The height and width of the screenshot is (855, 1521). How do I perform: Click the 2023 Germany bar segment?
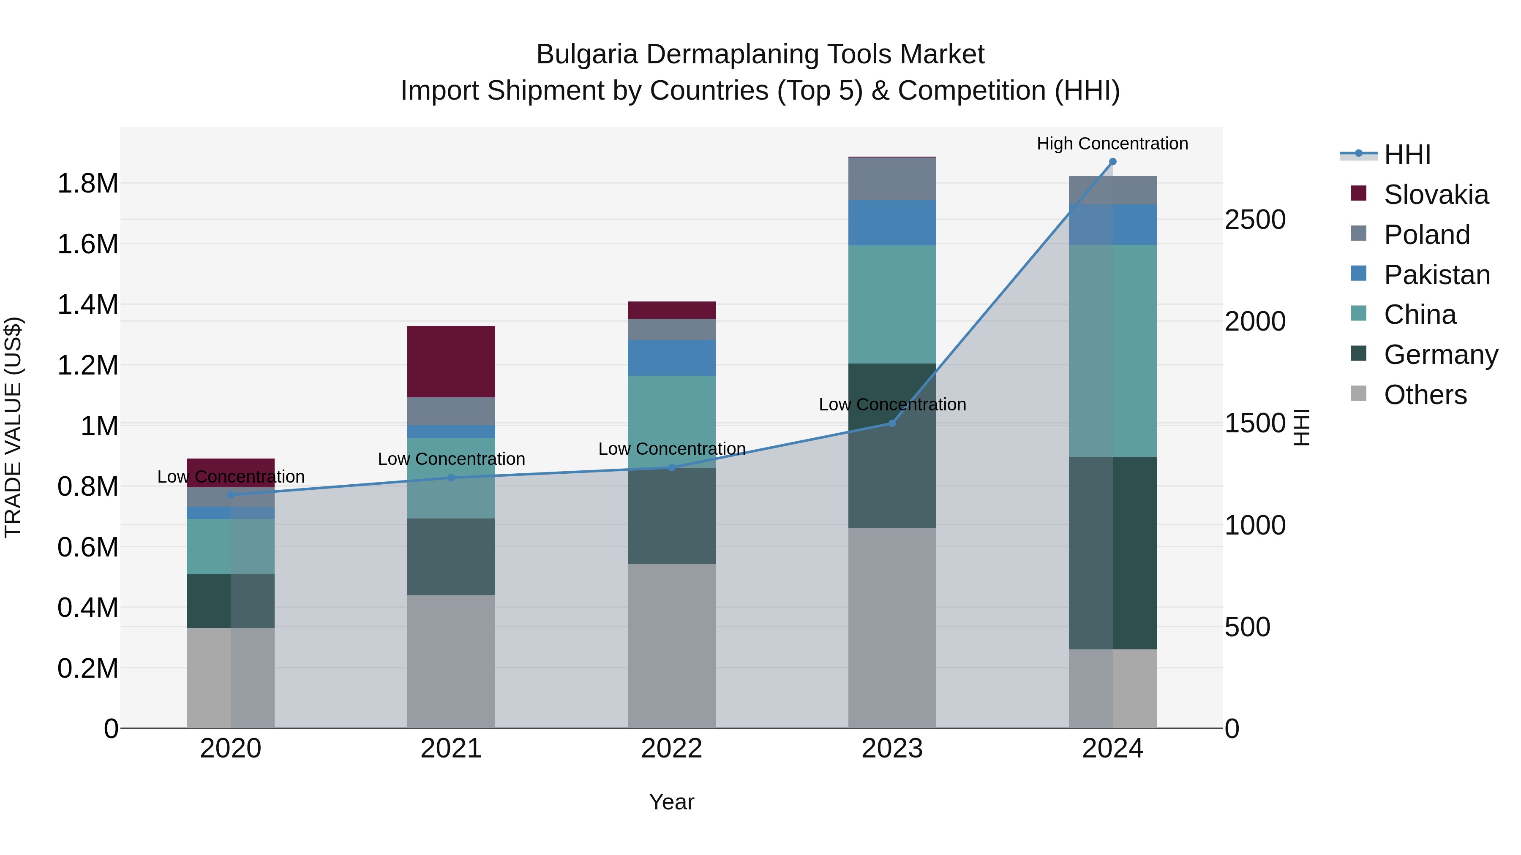pos(892,446)
